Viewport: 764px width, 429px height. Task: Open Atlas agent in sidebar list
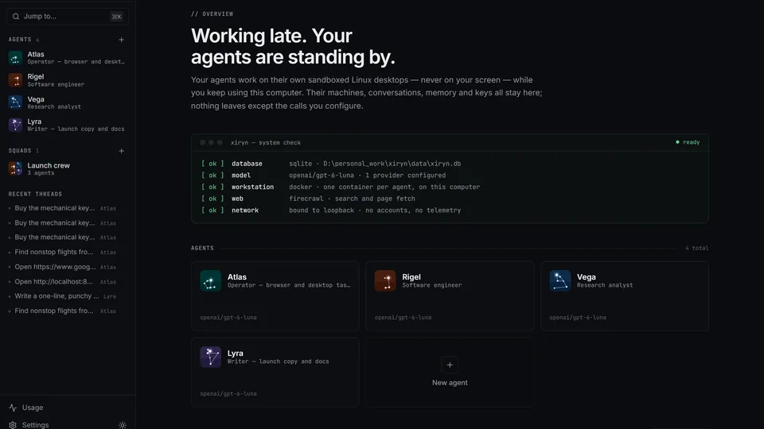67,58
